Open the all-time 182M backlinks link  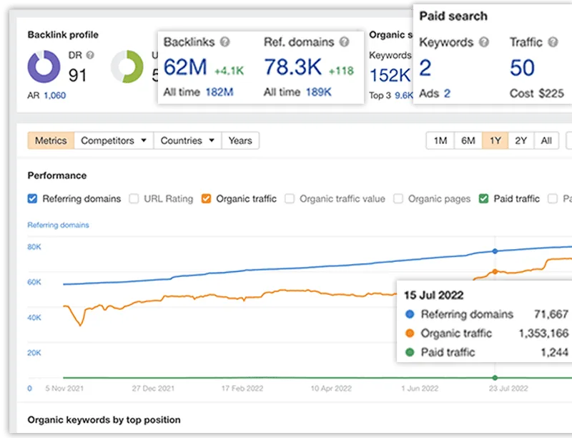(x=219, y=92)
